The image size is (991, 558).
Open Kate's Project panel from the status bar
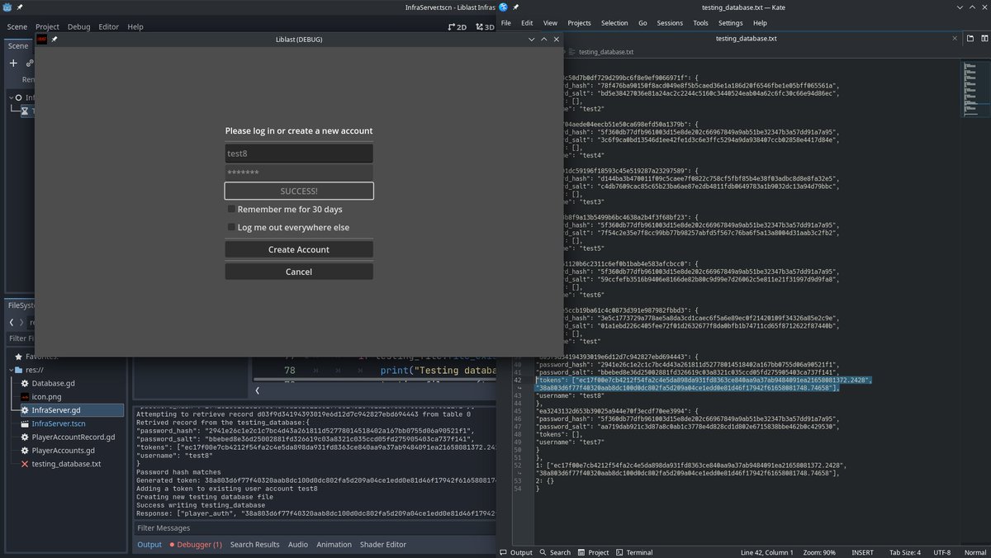[x=594, y=552]
